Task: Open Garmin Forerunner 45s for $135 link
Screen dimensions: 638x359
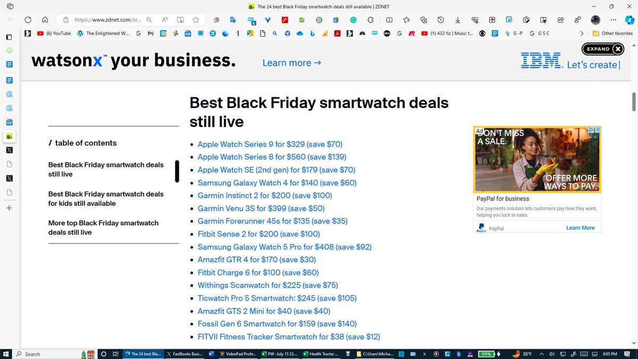Action: click(x=272, y=221)
